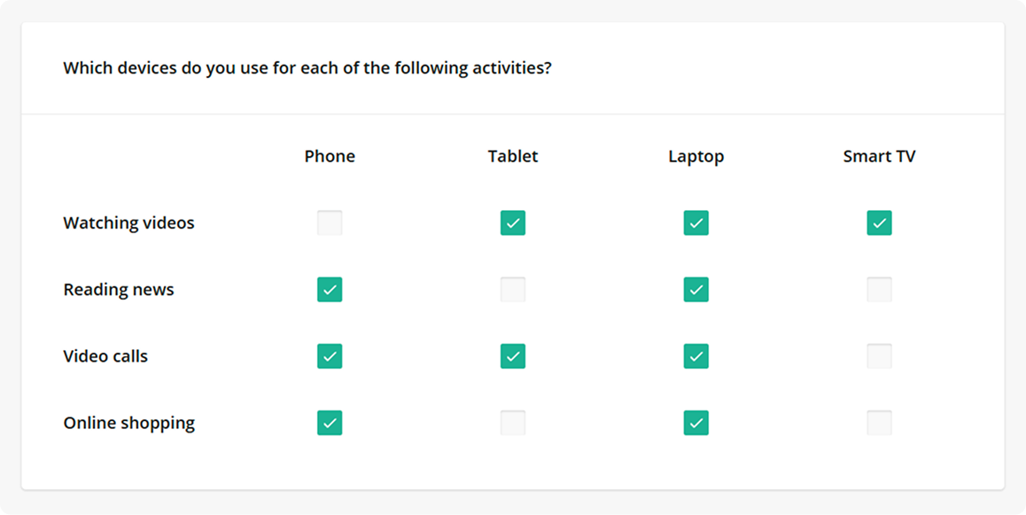The height and width of the screenshot is (515, 1026).
Task: Uncheck Tablet for Watching videos
Action: pyautogui.click(x=513, y=222)
